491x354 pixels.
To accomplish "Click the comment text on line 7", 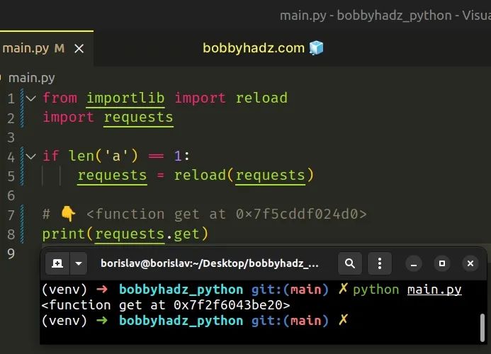I will pos(205,215).
